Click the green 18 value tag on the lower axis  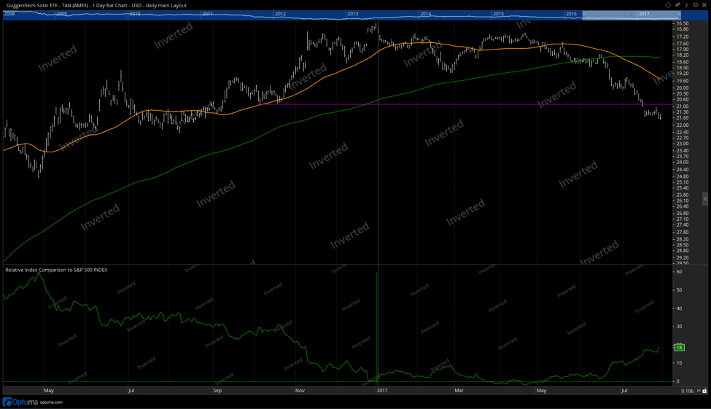tap(679, 347)
